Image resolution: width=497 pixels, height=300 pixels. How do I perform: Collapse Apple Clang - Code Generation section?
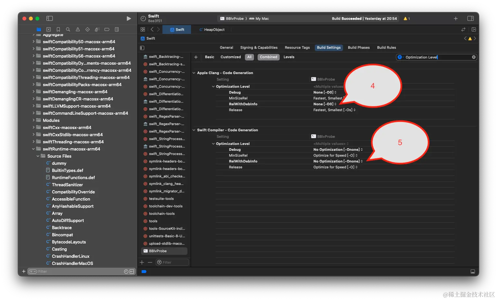(194, 73)
